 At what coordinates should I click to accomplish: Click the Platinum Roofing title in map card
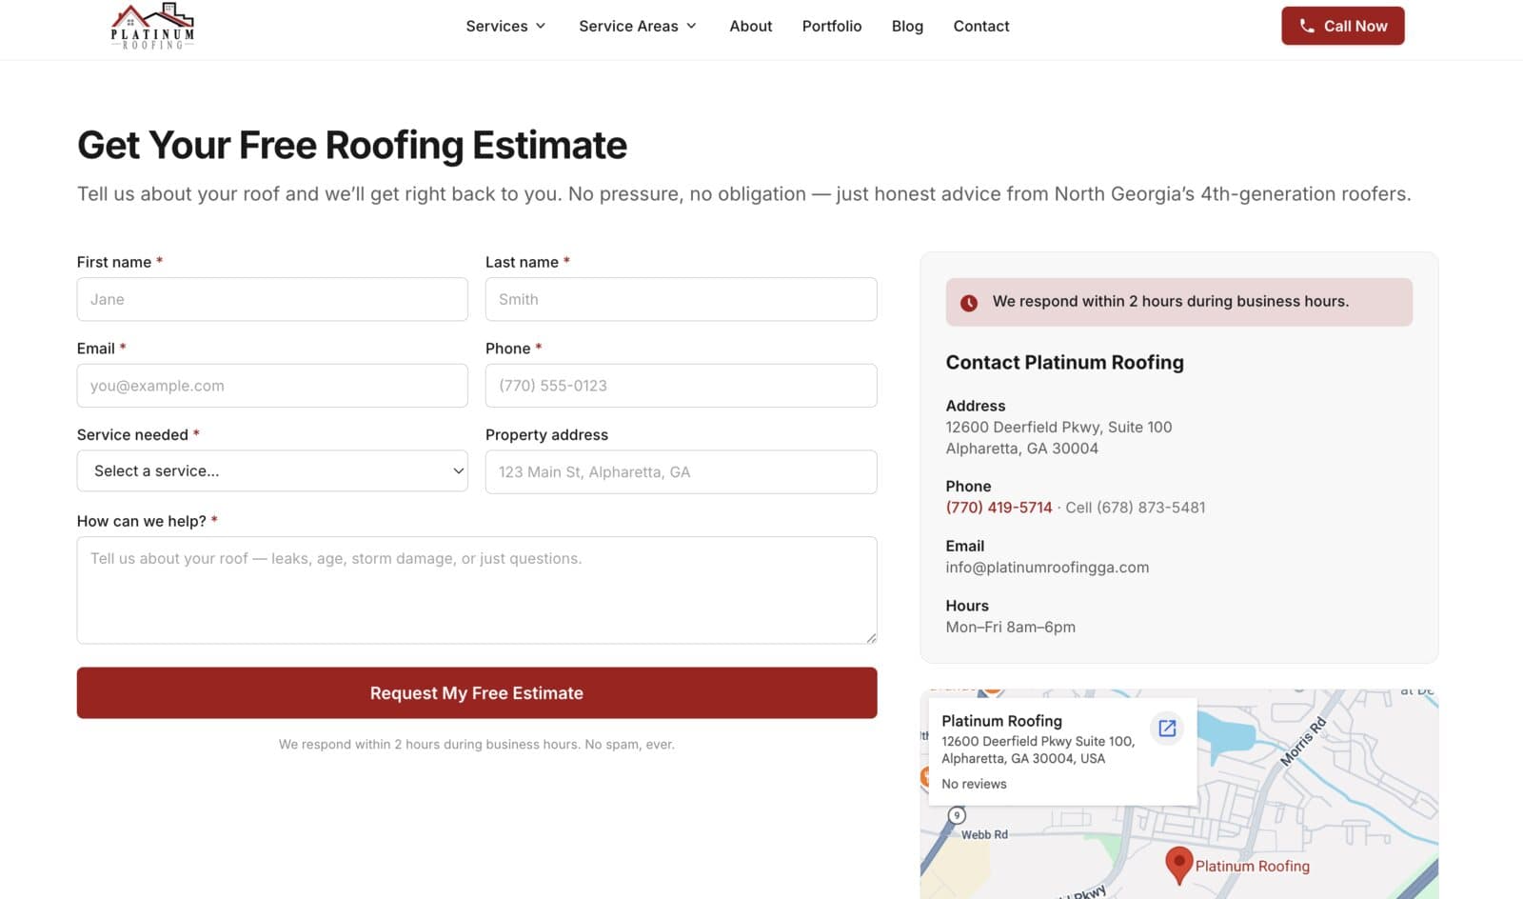coord(1001,721)
